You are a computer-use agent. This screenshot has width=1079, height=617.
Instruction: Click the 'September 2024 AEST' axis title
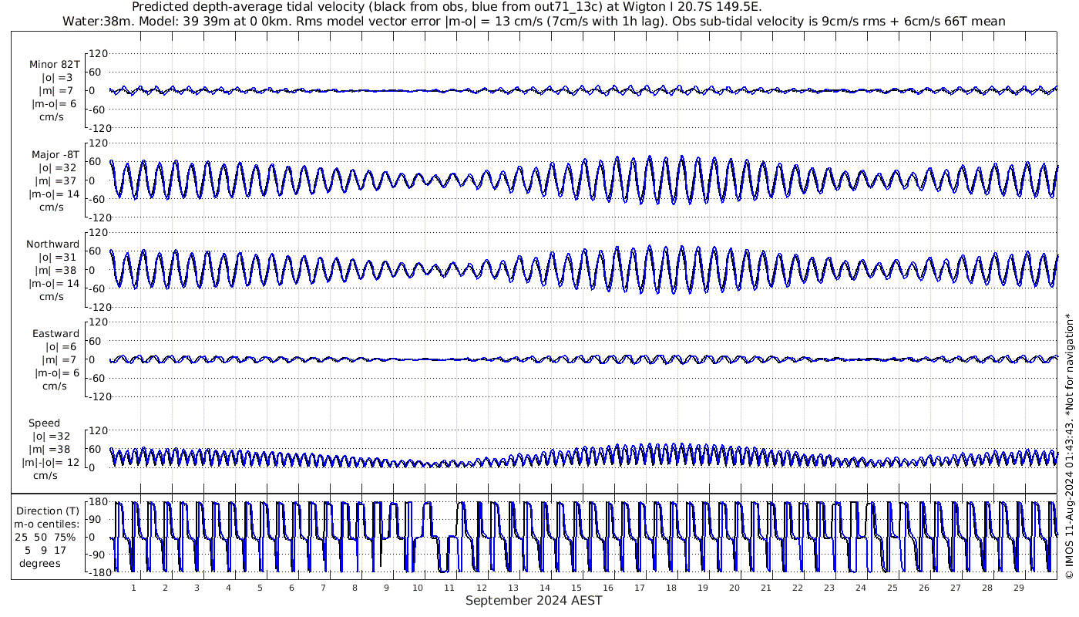point(533,600)
